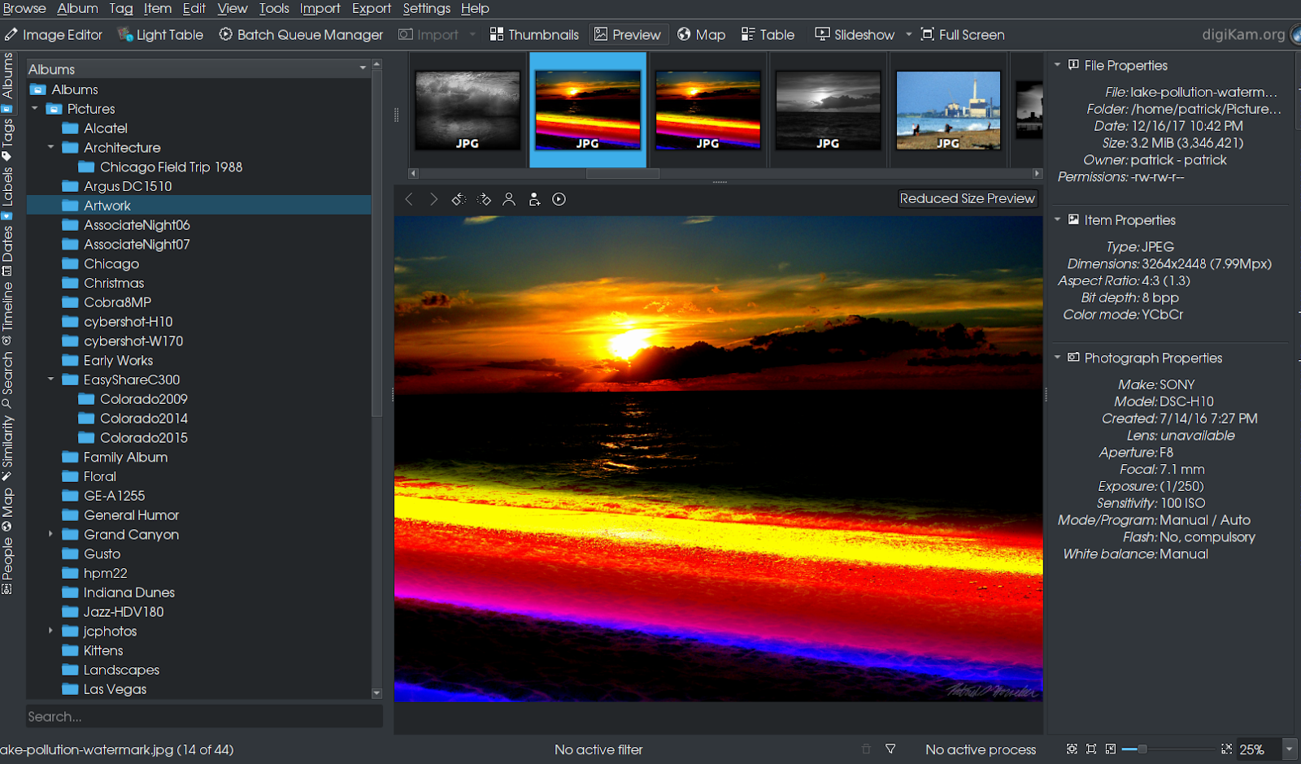Rotate the image left
The width and height of the screenshot is (1301, 764).
(x=459, y=199)
